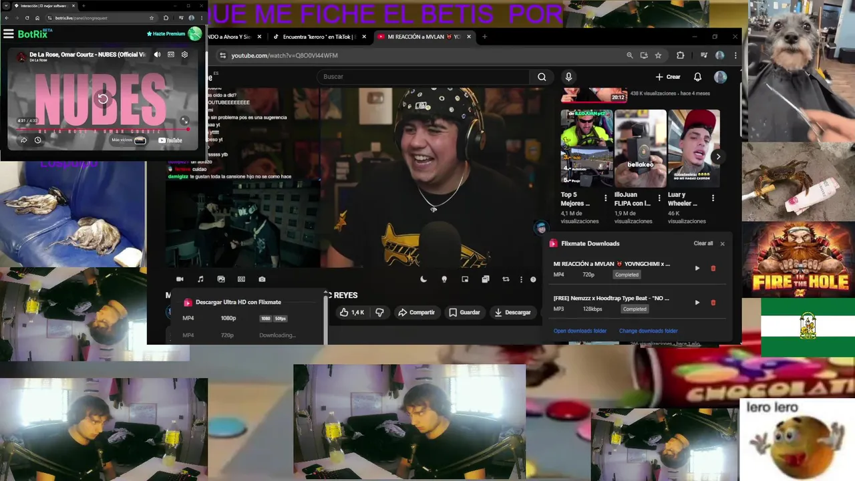Open Más vídeos in the NUBES player

click(x=129, y=140)
